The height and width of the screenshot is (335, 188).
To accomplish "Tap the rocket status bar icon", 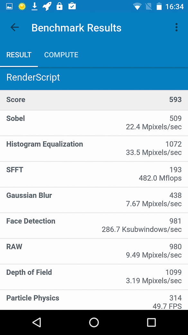I will 47,6.
